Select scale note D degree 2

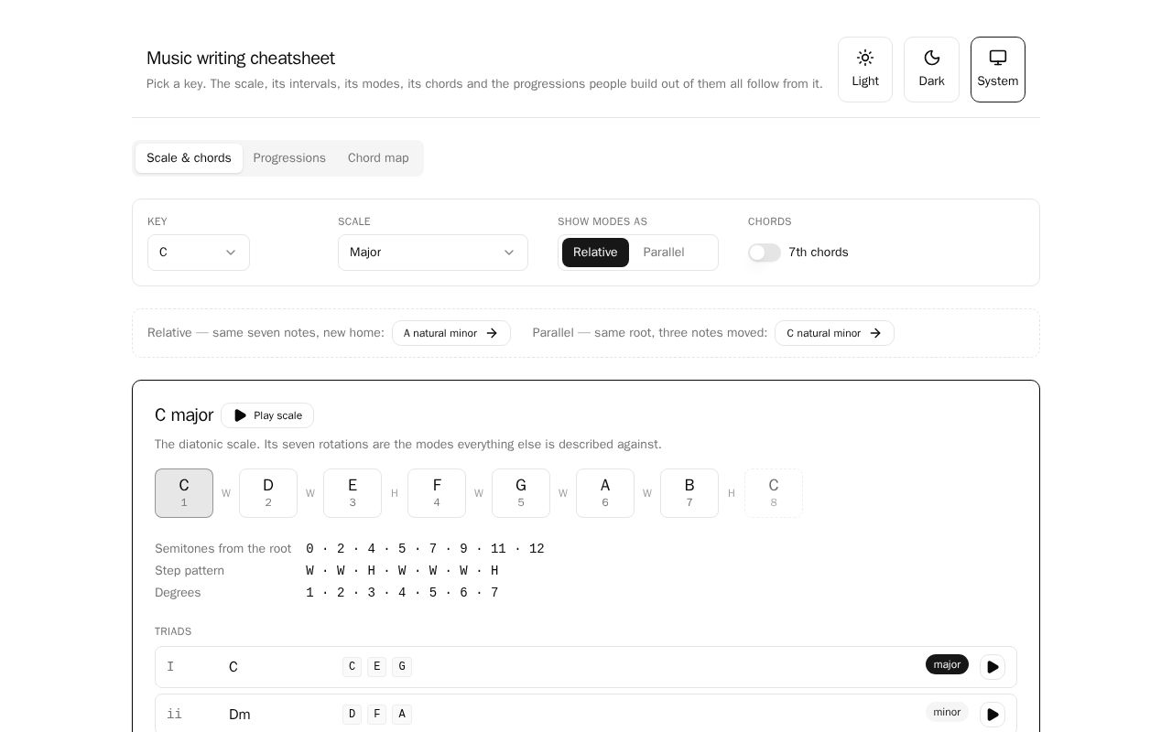pos(268,493)
